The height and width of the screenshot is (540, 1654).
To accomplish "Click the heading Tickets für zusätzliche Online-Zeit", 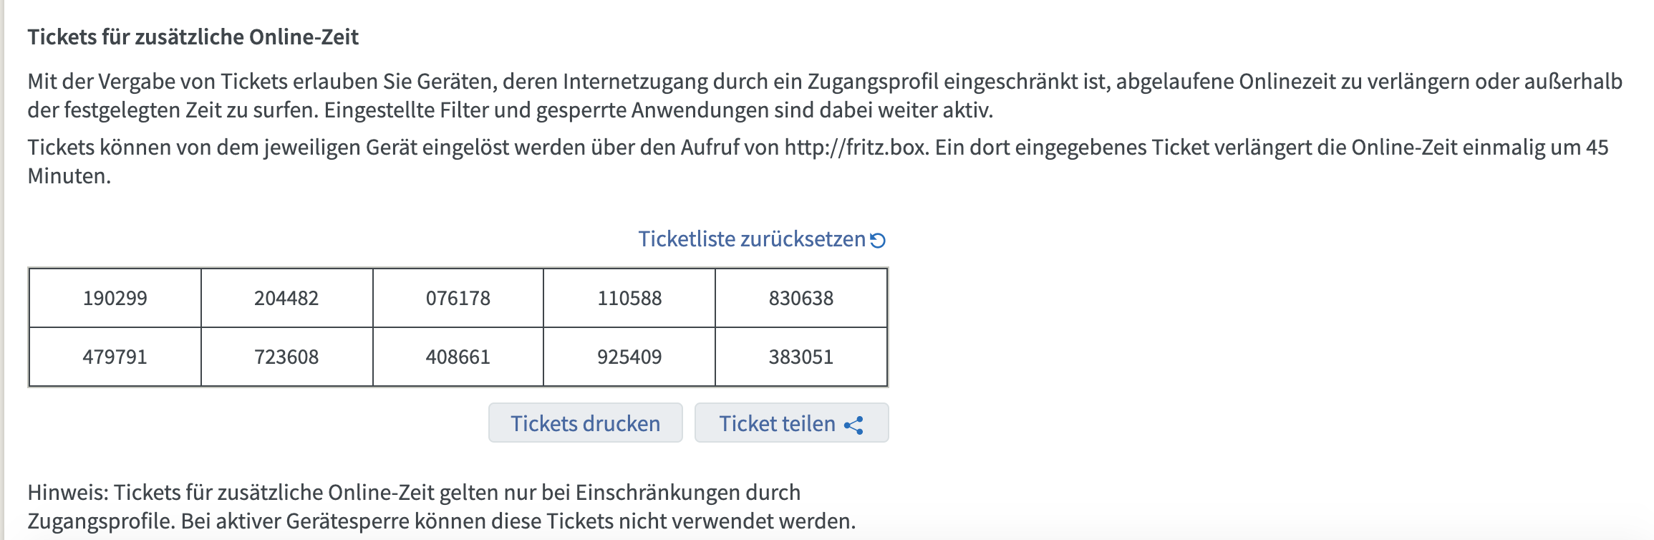I will click(x=193, y=37).
